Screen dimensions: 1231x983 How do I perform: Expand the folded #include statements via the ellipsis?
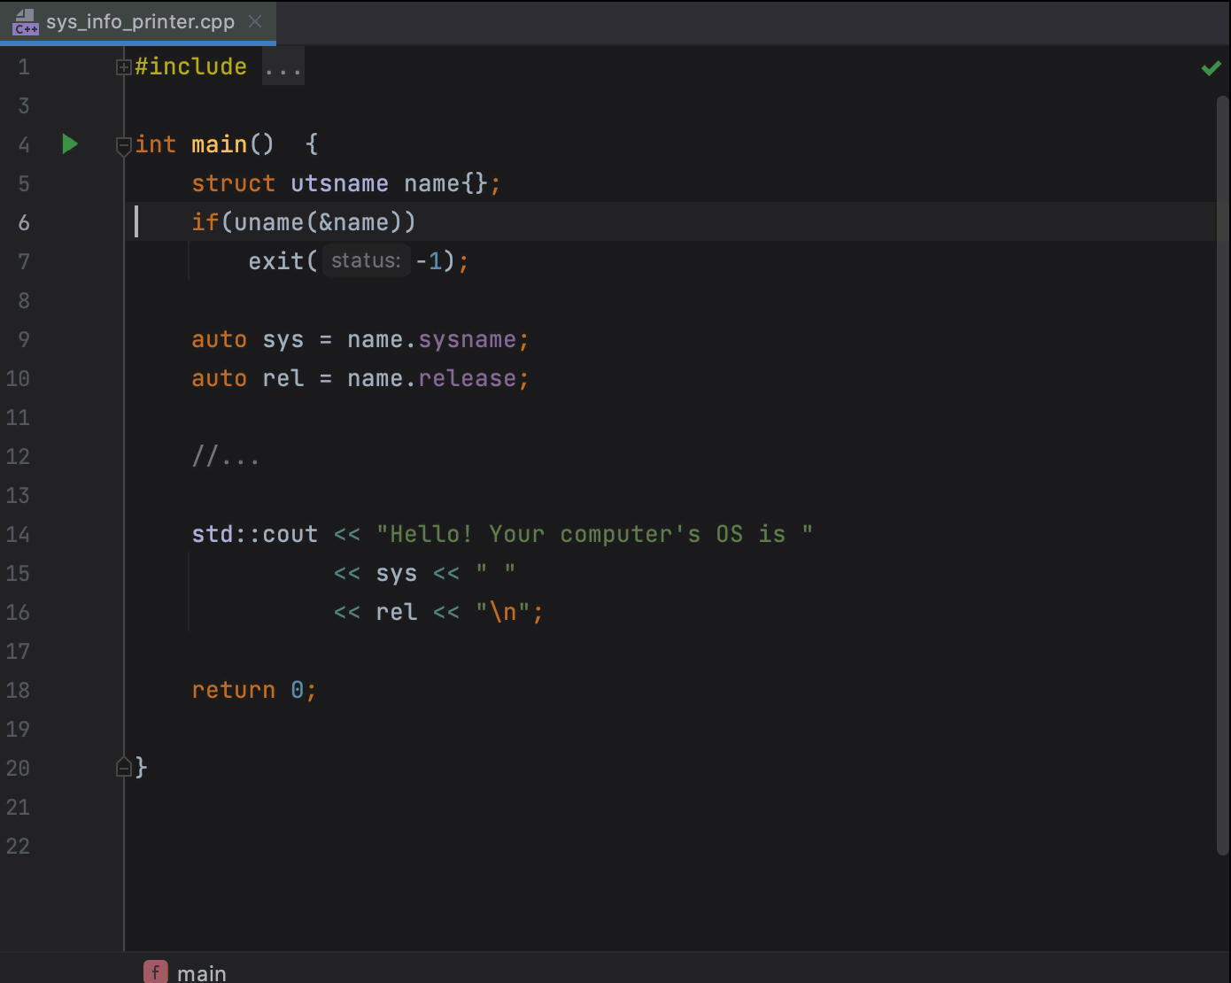coord(283,66)
